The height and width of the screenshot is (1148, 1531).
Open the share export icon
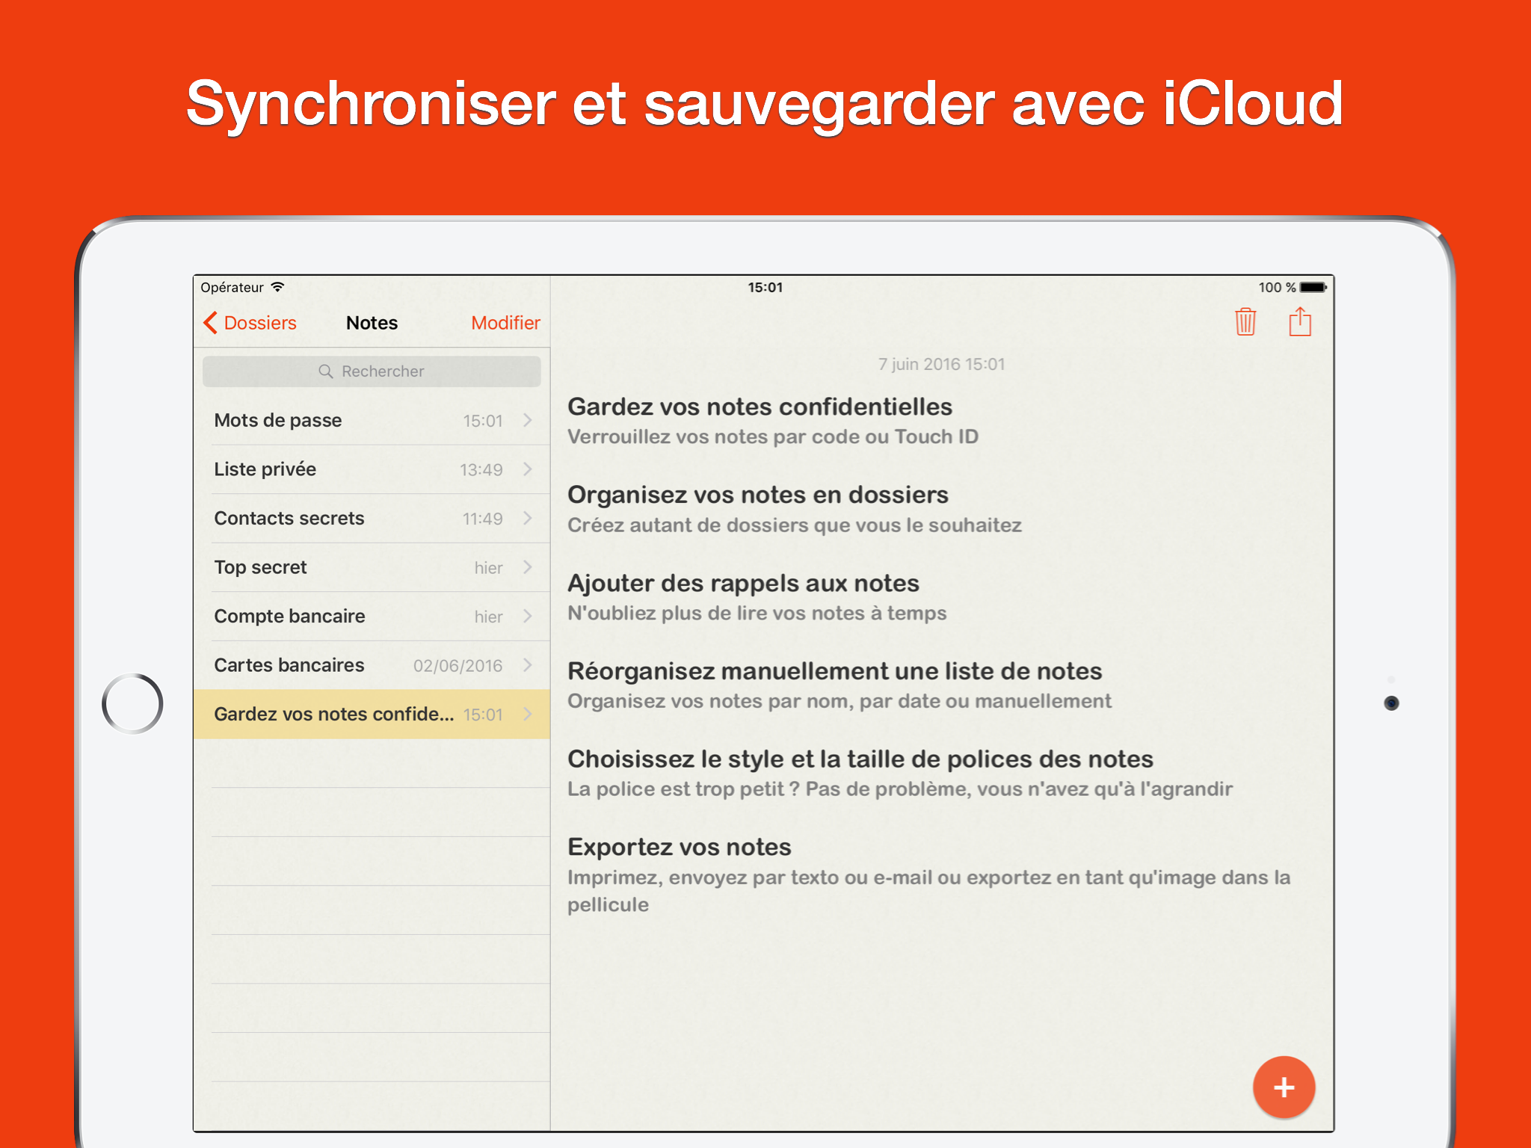click(1300, 322)
